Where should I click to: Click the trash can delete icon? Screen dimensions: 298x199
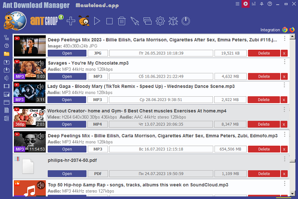(x=122, y=21)
